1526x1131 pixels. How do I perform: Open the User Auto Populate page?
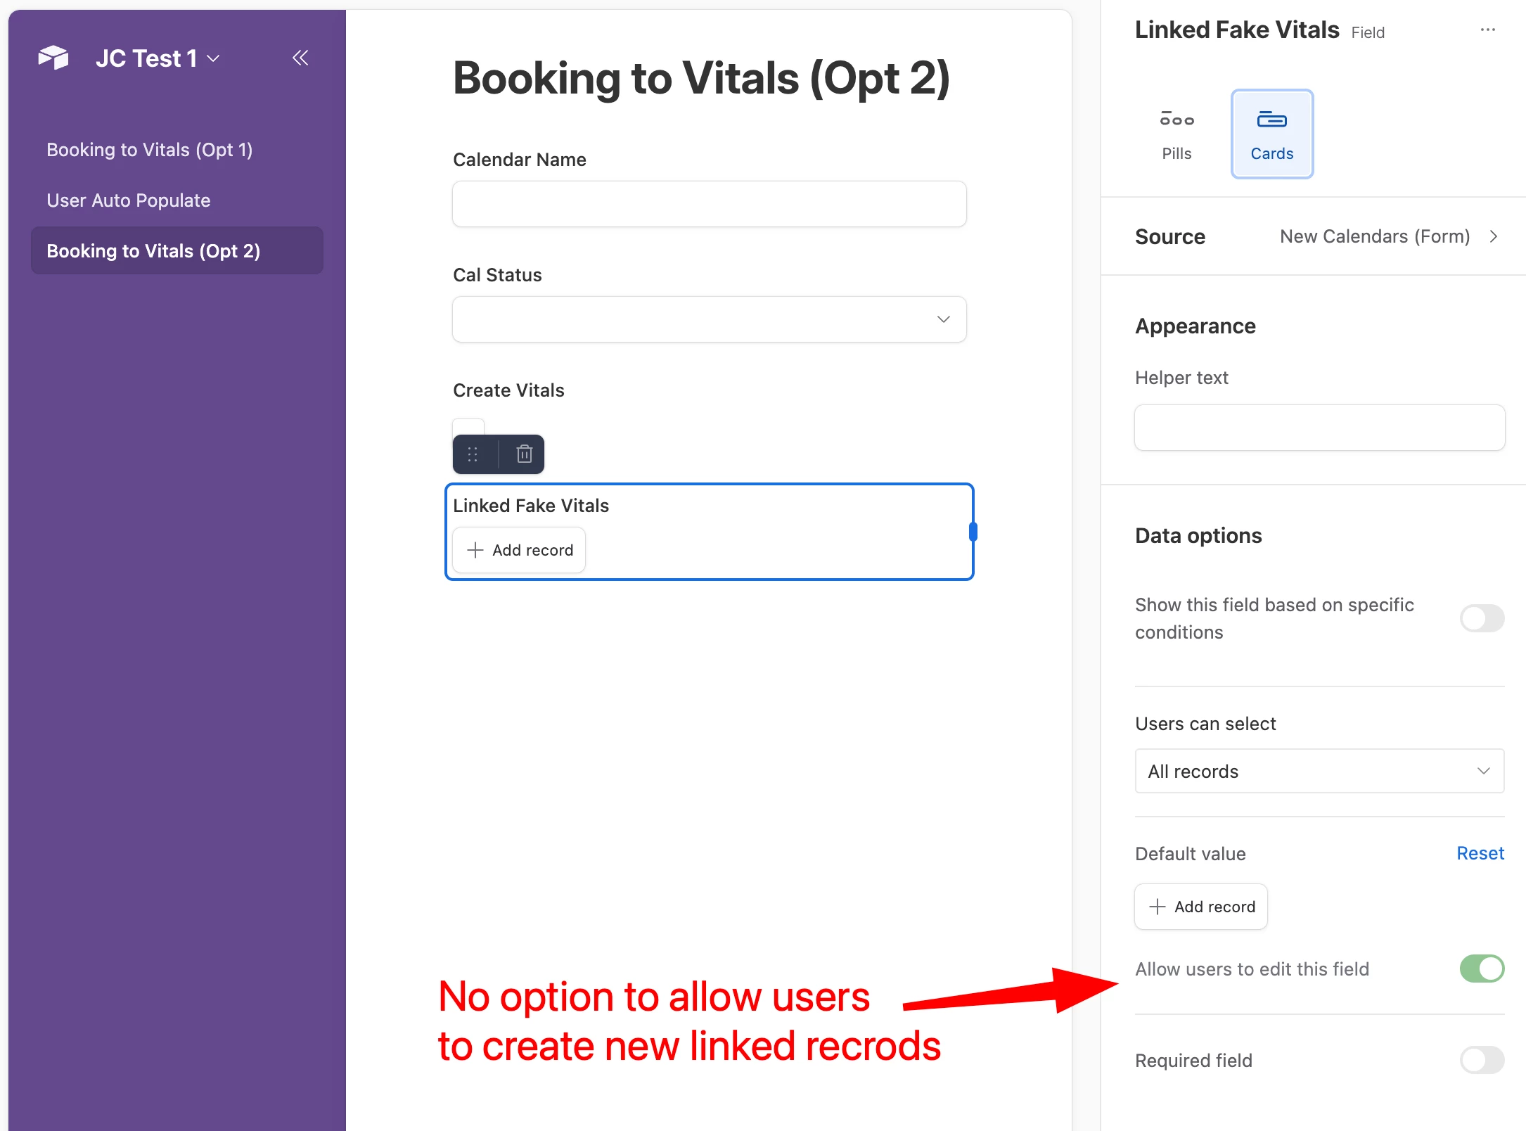pyautogui.click(x=128, y=200)
